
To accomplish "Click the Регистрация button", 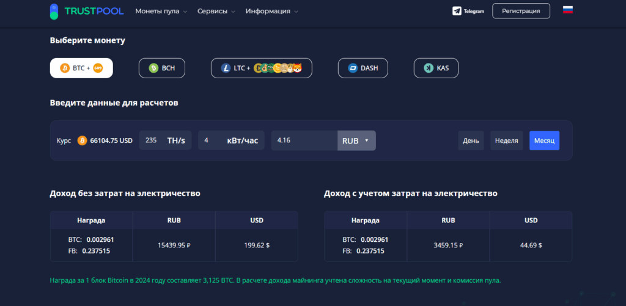I will tap(521, 11).
